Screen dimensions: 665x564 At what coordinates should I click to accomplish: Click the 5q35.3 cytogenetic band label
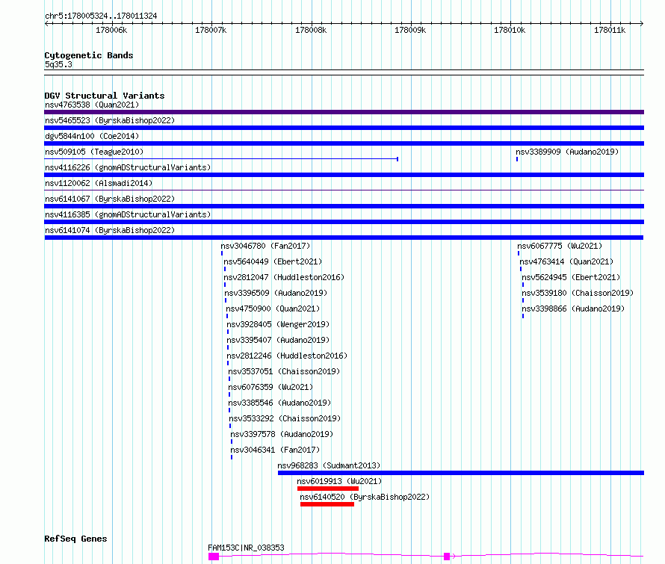point(58,64)
